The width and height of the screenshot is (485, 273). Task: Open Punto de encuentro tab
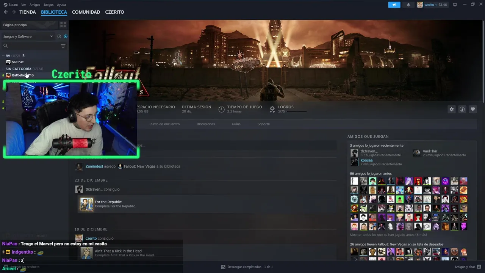164,124
